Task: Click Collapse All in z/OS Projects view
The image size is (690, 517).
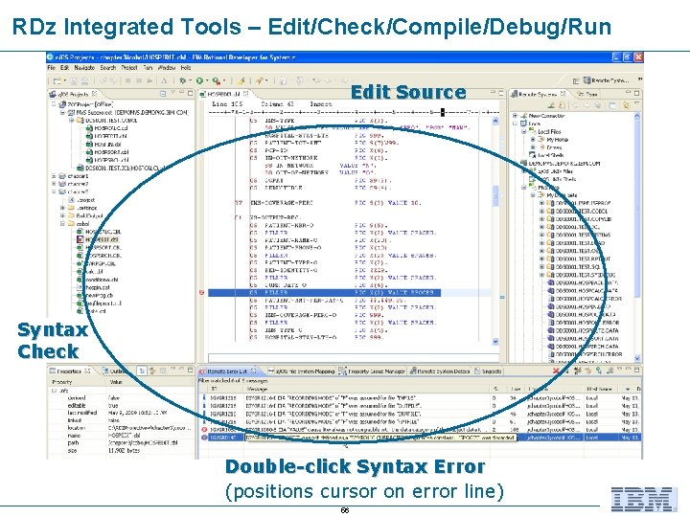Action: coord(163,94)
